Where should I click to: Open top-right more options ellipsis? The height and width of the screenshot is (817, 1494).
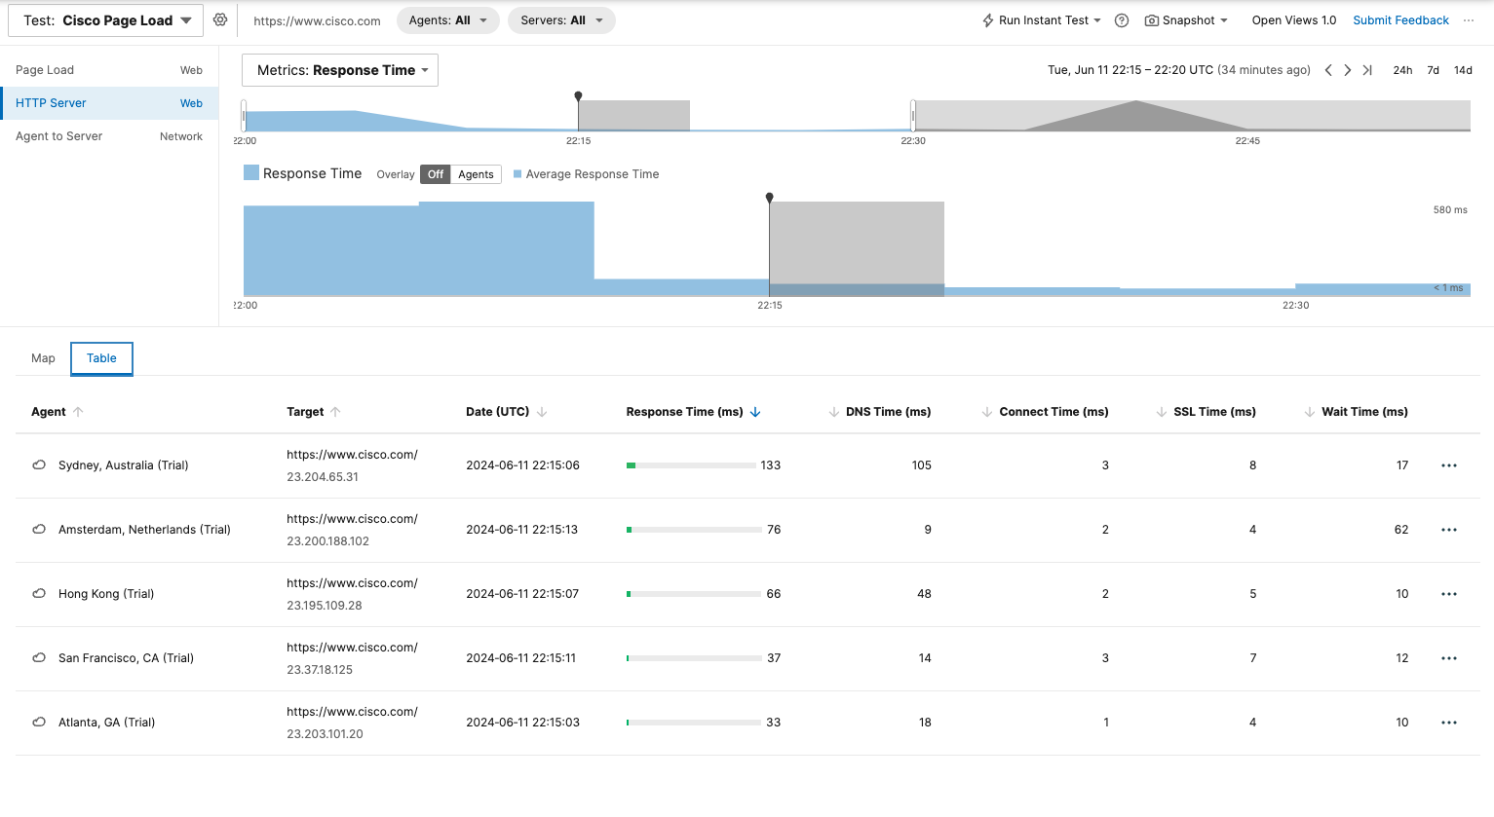[1469, 20]
